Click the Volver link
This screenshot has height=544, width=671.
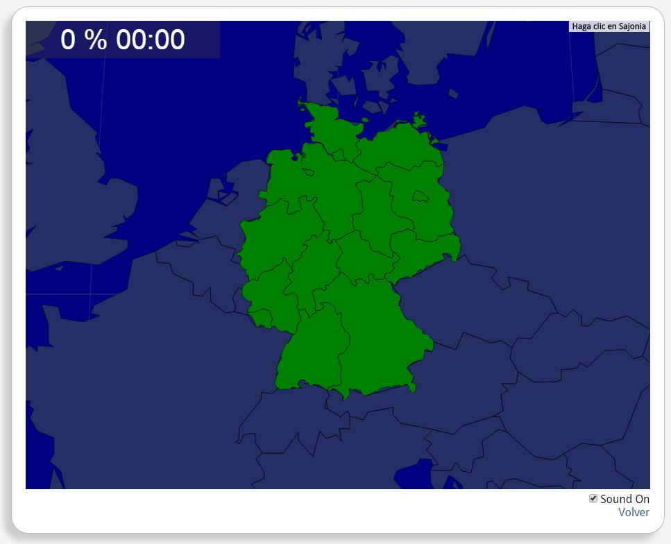(x=634, y=512)
